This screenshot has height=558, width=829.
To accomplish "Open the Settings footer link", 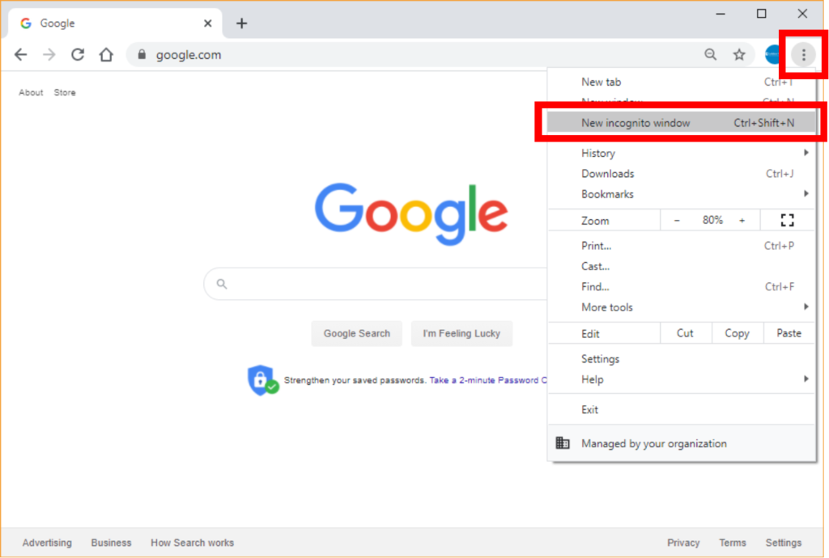I will (x=784, y=543).
